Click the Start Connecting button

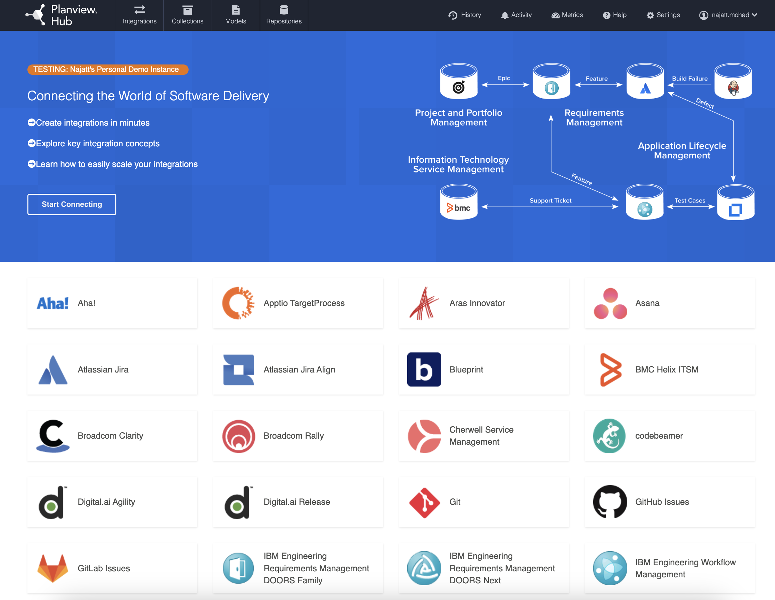point(72,204)
